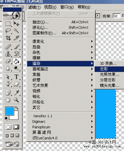Select the History Brush tool
Image resolution: width=124 pixels, height=151 pixels.
pos(16,54)
